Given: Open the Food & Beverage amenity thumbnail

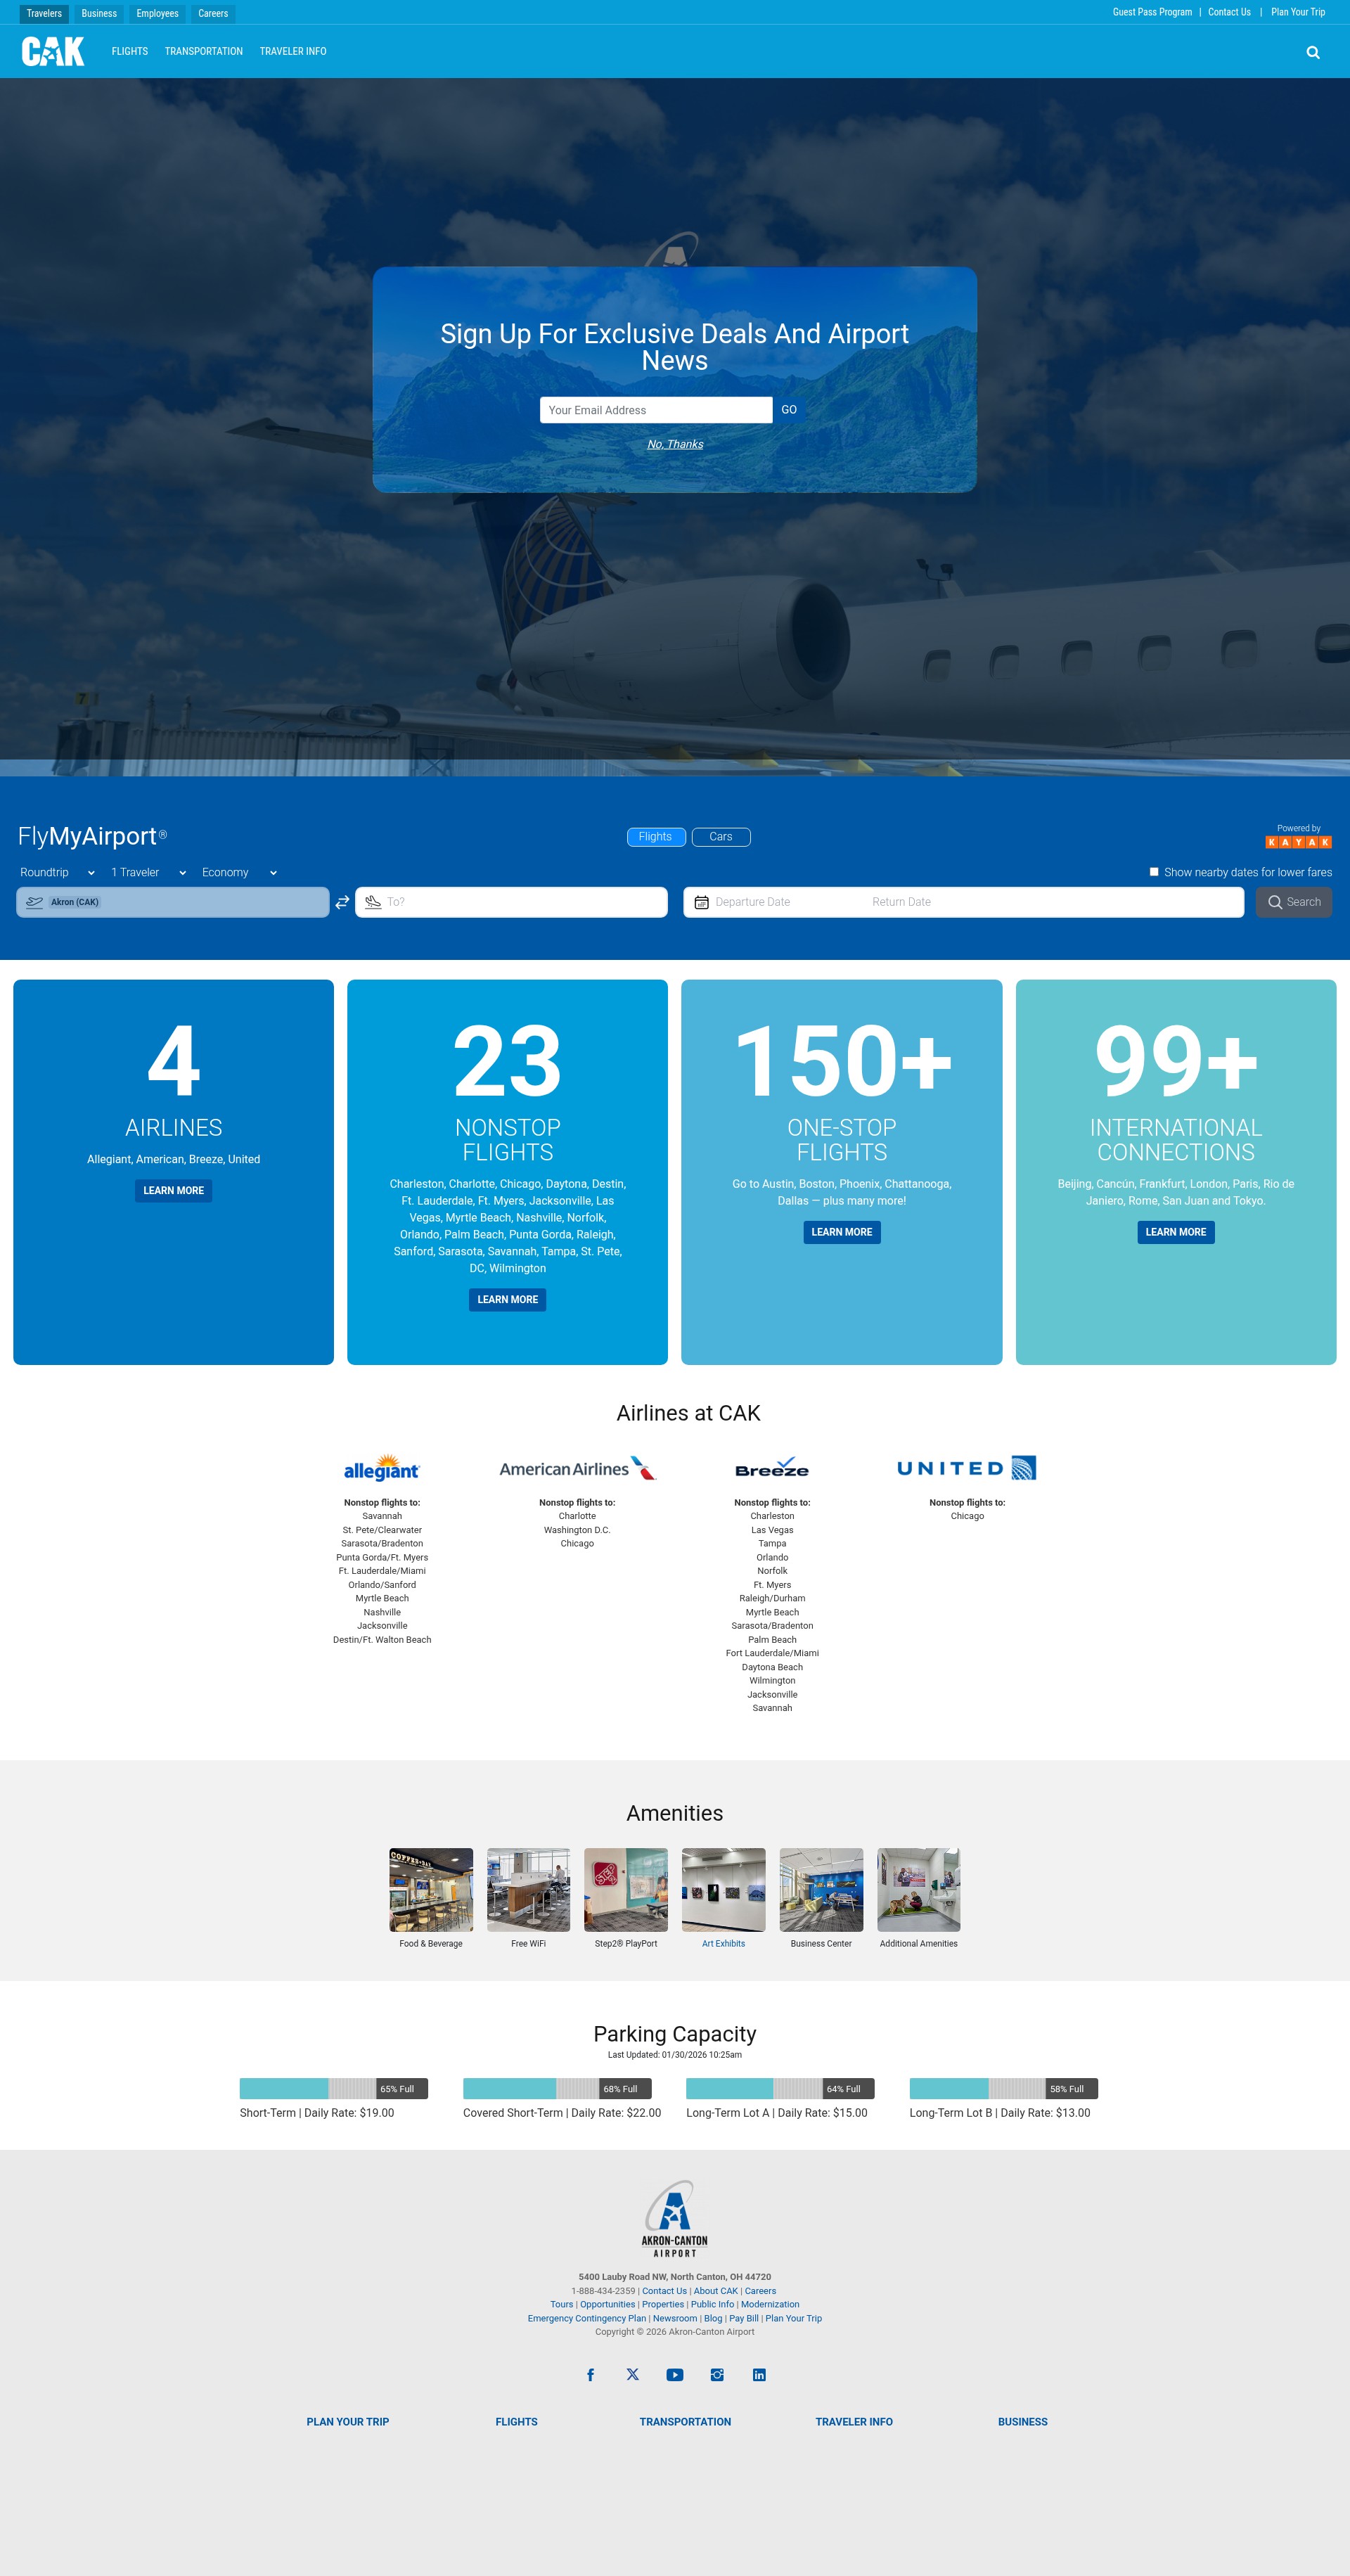Looking at the screenshot, I should tap(431, 1889).
